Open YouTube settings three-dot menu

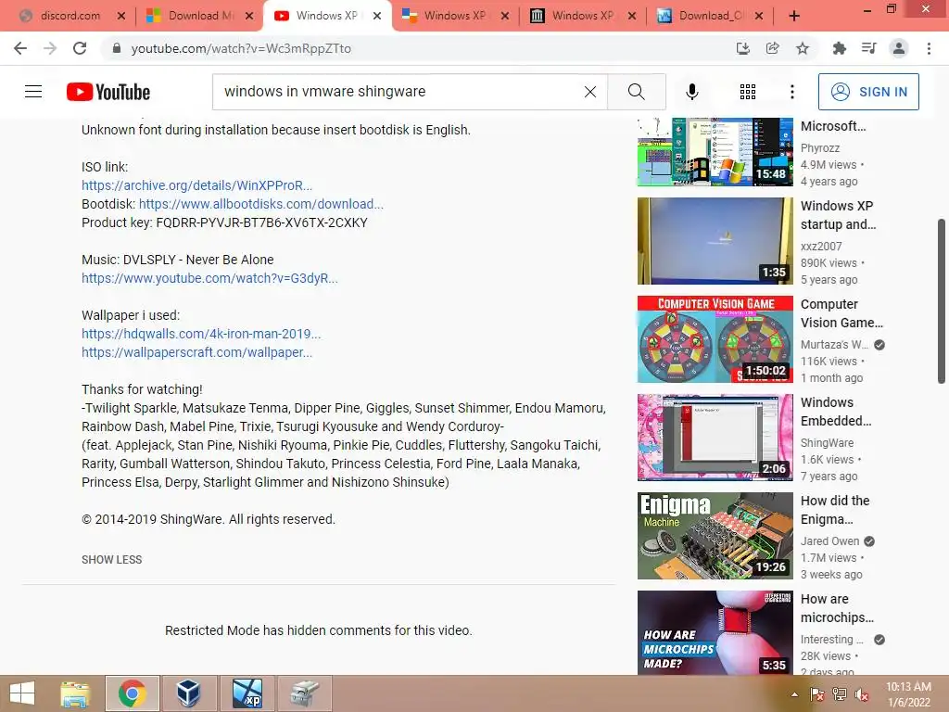pos(791,92)
